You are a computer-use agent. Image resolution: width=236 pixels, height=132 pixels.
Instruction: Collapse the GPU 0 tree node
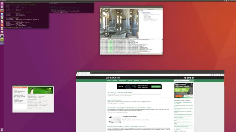point(13,97)
